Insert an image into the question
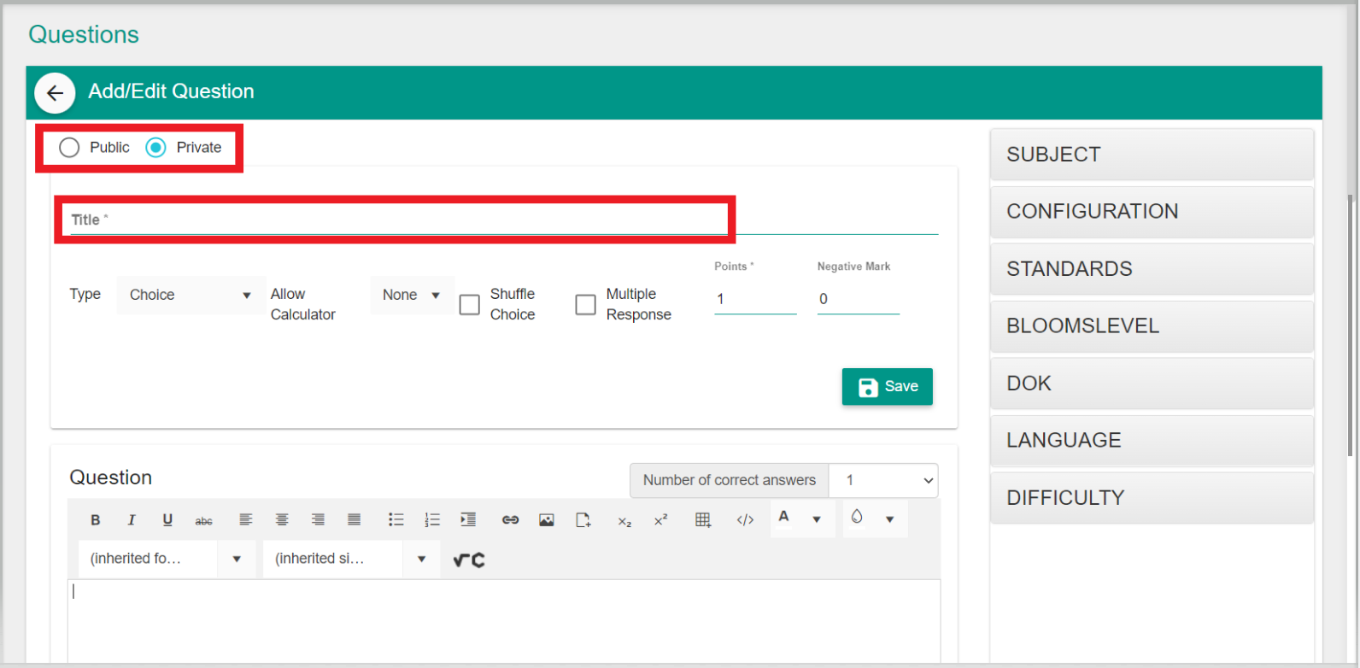 point(547,520)
